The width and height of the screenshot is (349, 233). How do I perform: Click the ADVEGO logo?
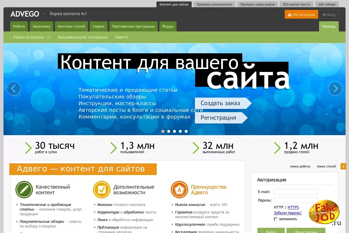tap(25, 14)
